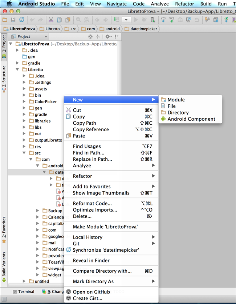Image resolution: width=236 pixels, height=304 pixels.
Task: Choose File from the New submenu
Action: point(190,106)
